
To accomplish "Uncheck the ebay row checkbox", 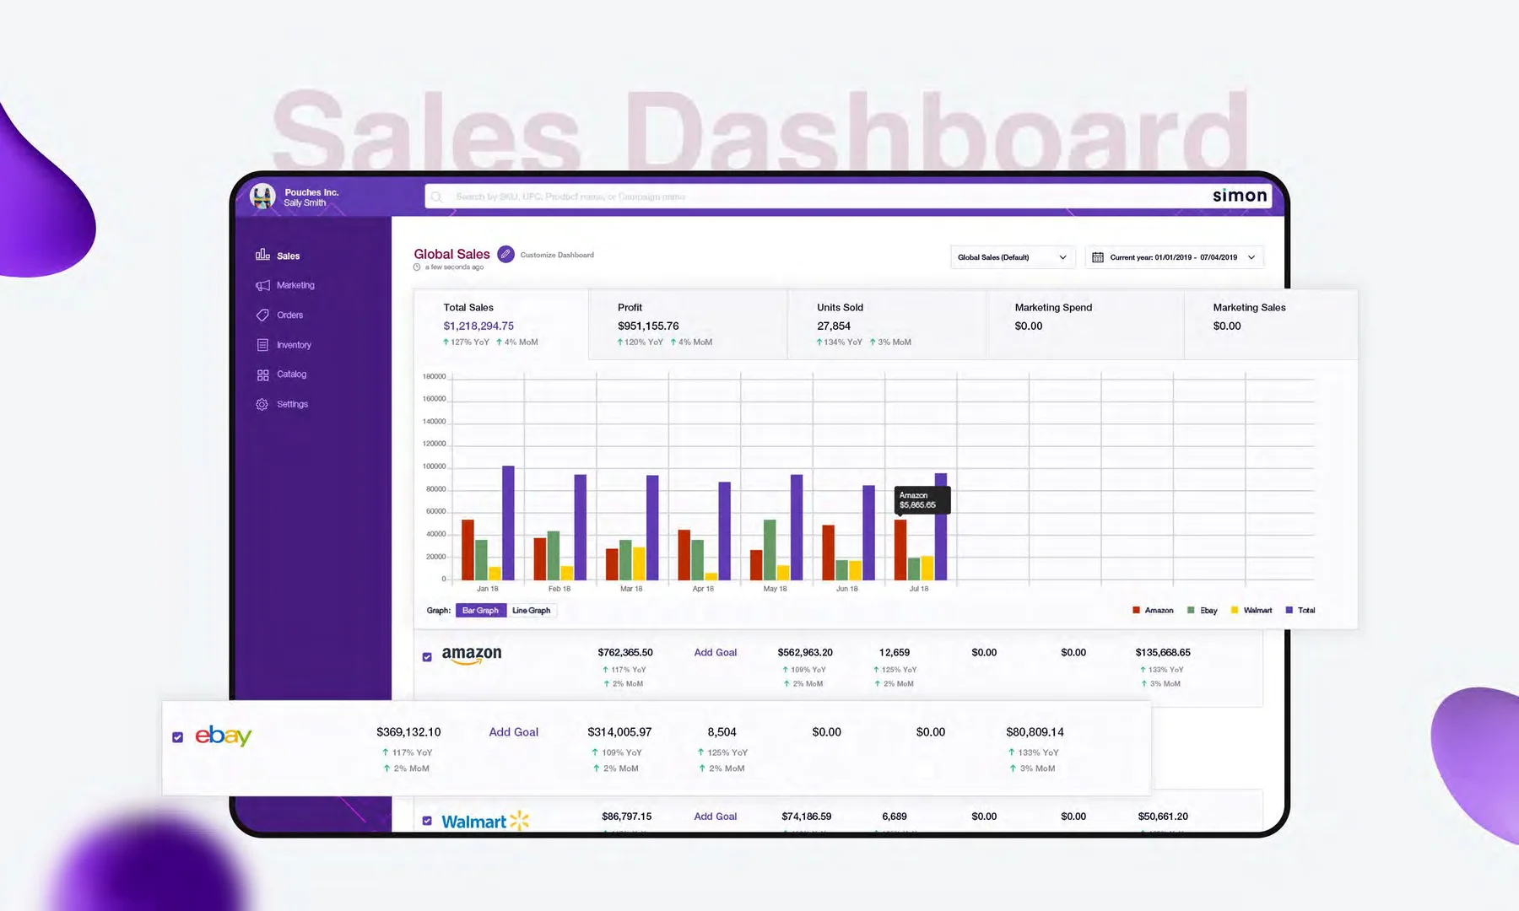I will coord(177,737).
